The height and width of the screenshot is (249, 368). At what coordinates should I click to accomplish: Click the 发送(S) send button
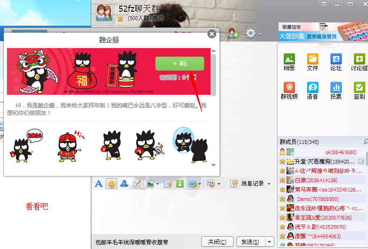click(250, 242)
